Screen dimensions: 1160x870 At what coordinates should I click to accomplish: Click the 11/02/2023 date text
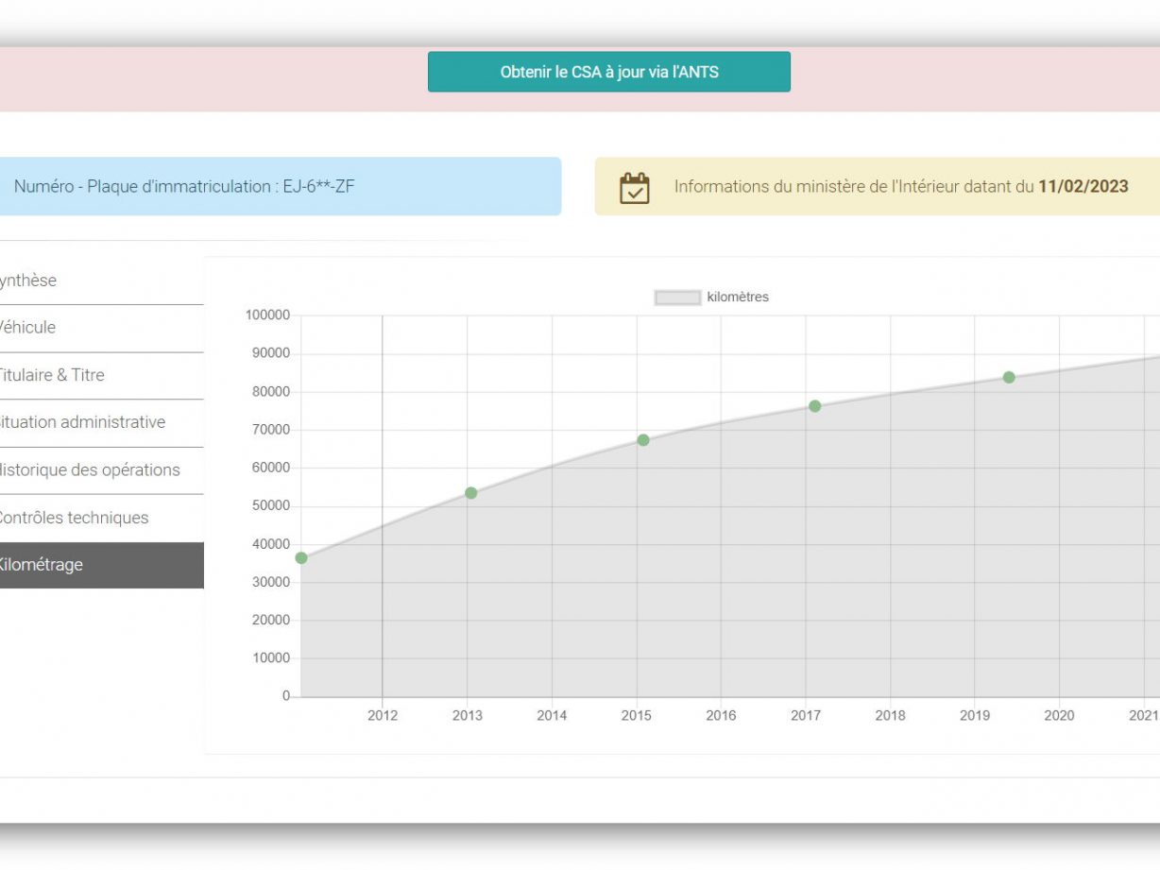1083,186
